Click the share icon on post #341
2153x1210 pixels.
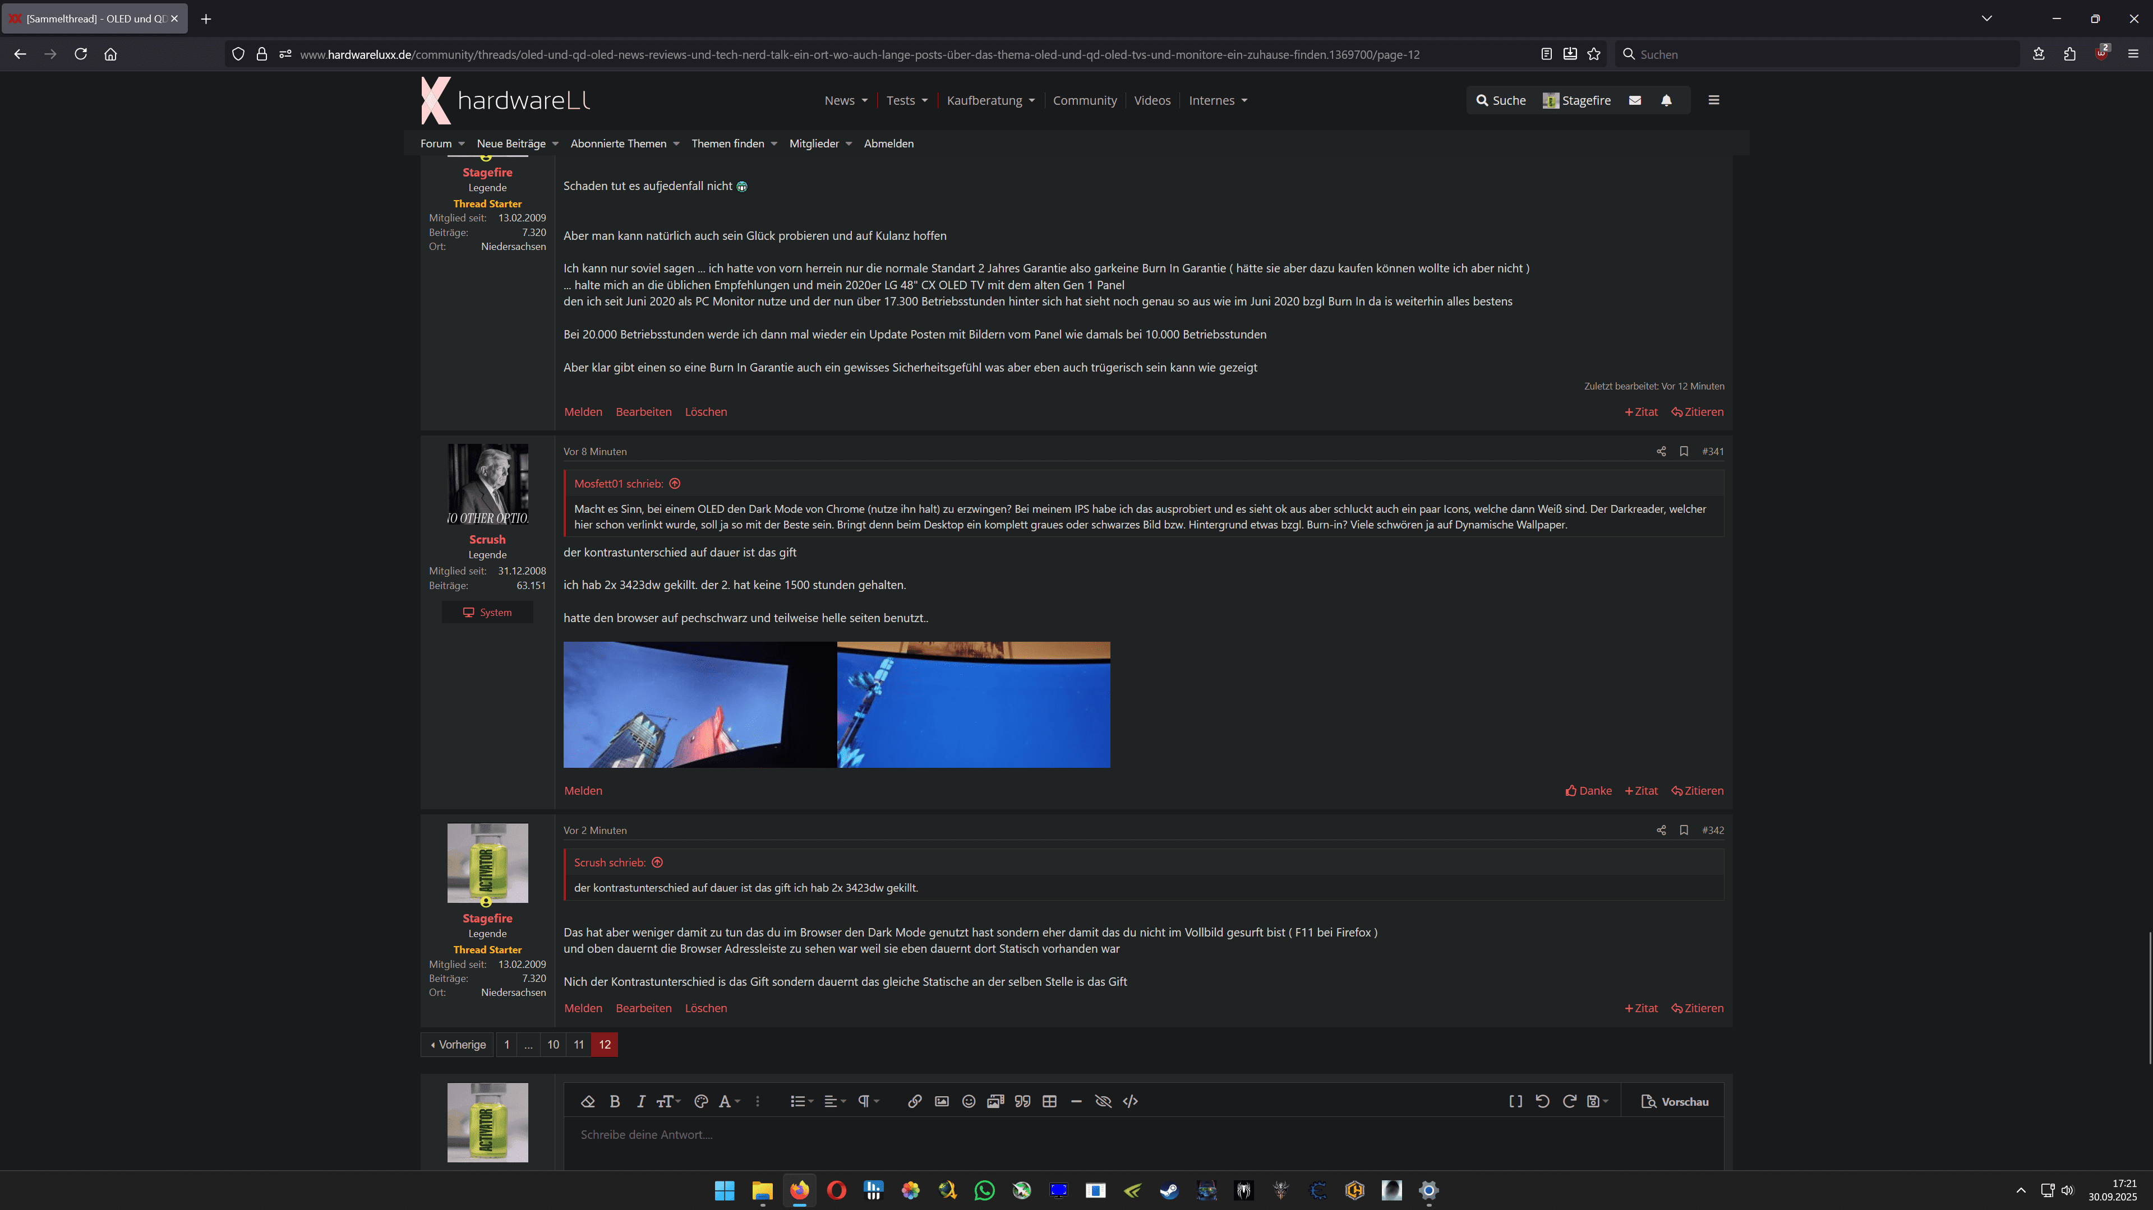1661,452
